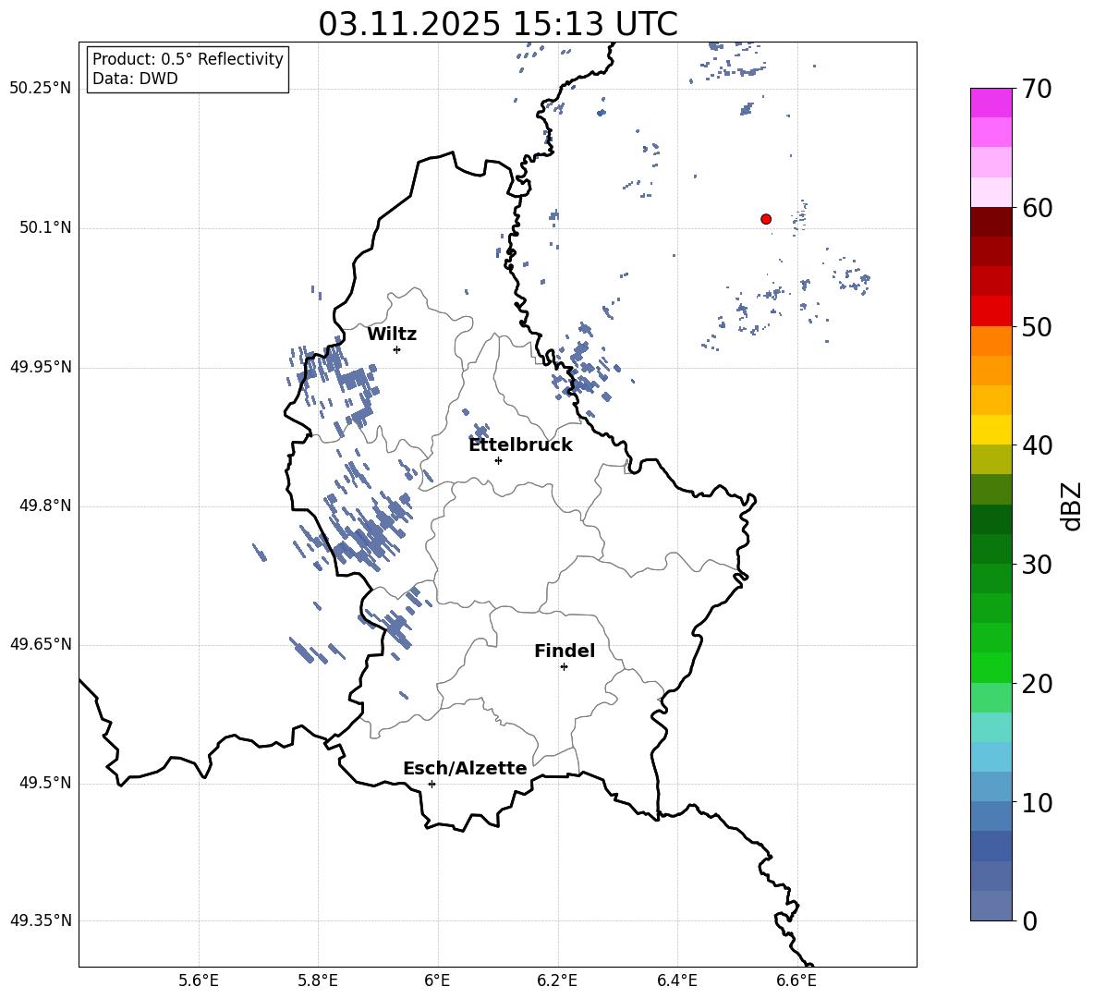
Task: Click the Data: DWD text
Action: [135, 79]
